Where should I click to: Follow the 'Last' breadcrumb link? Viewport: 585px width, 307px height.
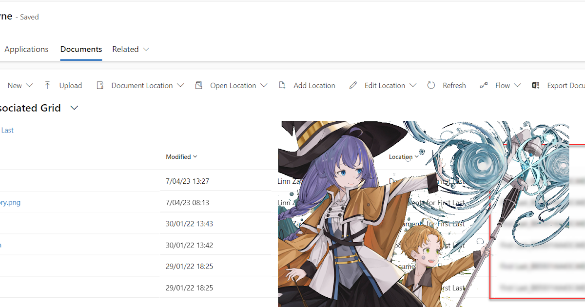point(7,130)
